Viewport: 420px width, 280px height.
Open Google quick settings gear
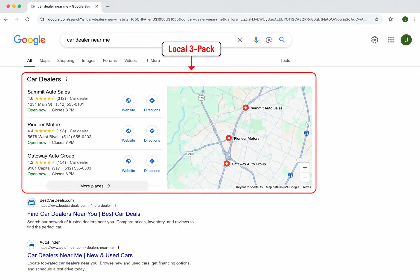click(375, 40)
